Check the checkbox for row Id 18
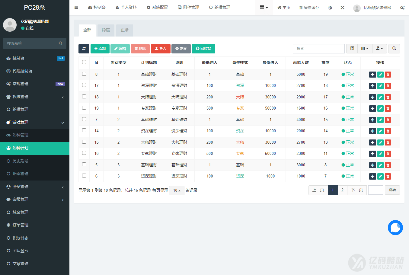Screen dimensions: 409x275 coord(84,97)
